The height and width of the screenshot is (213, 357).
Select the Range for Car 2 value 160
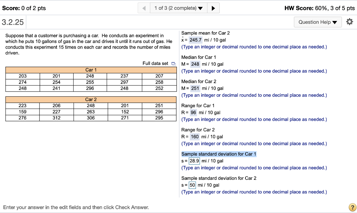[195, 137]
